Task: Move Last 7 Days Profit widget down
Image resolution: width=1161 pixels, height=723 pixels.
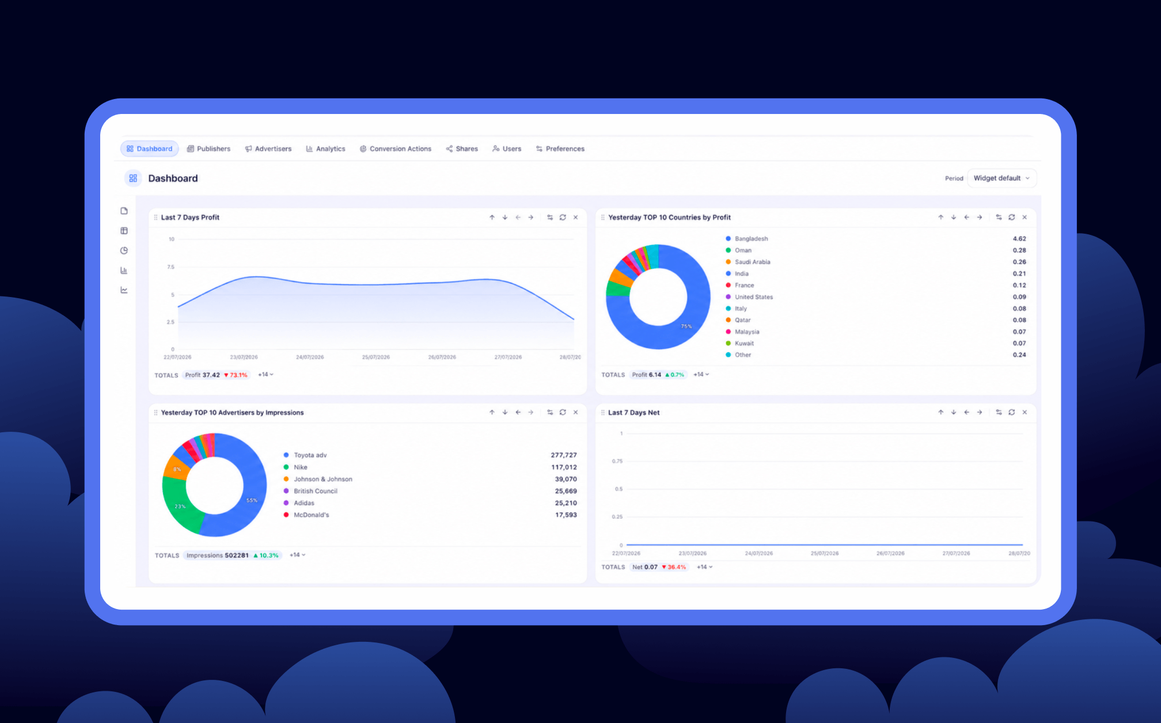Action: tap(505, 217)
